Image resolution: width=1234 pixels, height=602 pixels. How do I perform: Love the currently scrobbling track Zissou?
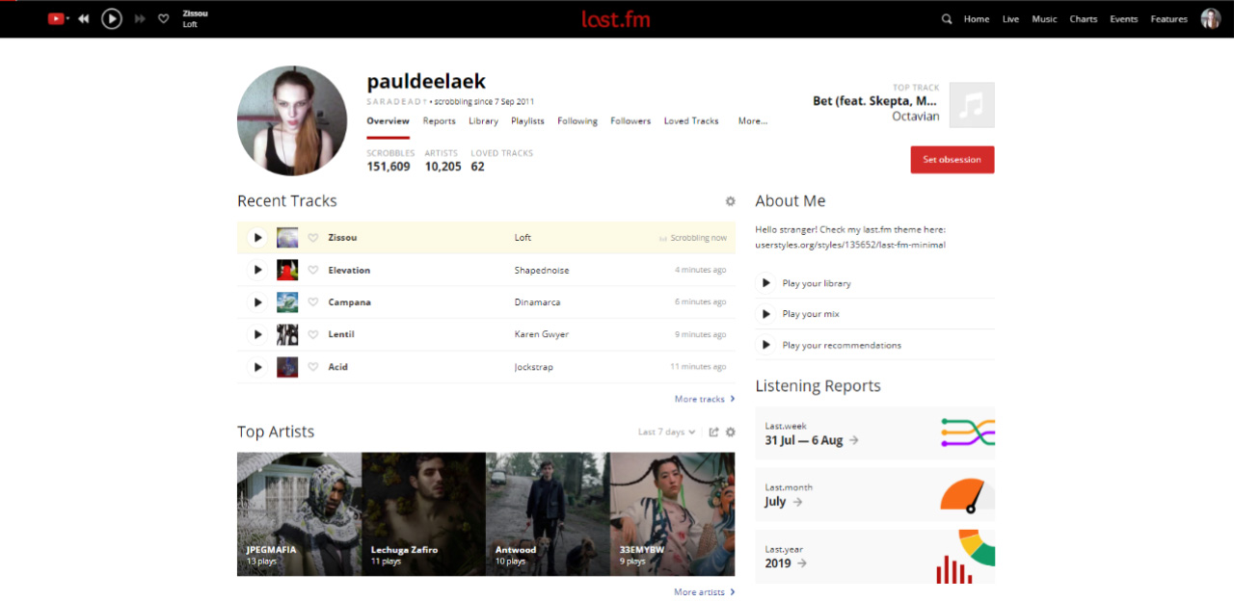(314, 237)
